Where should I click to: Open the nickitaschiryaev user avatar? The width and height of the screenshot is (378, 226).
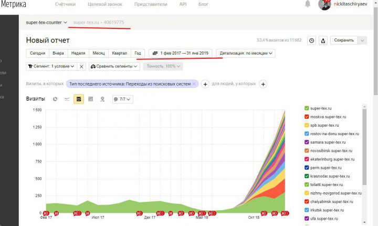point(324,4)
